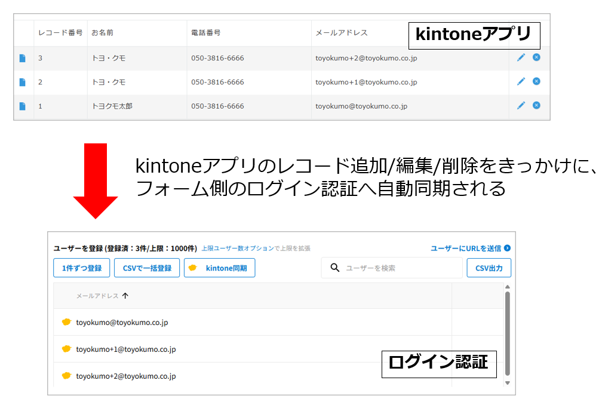Delete record 1 using the X icon
Screen dimensions: 602x414
coord(536,105)
